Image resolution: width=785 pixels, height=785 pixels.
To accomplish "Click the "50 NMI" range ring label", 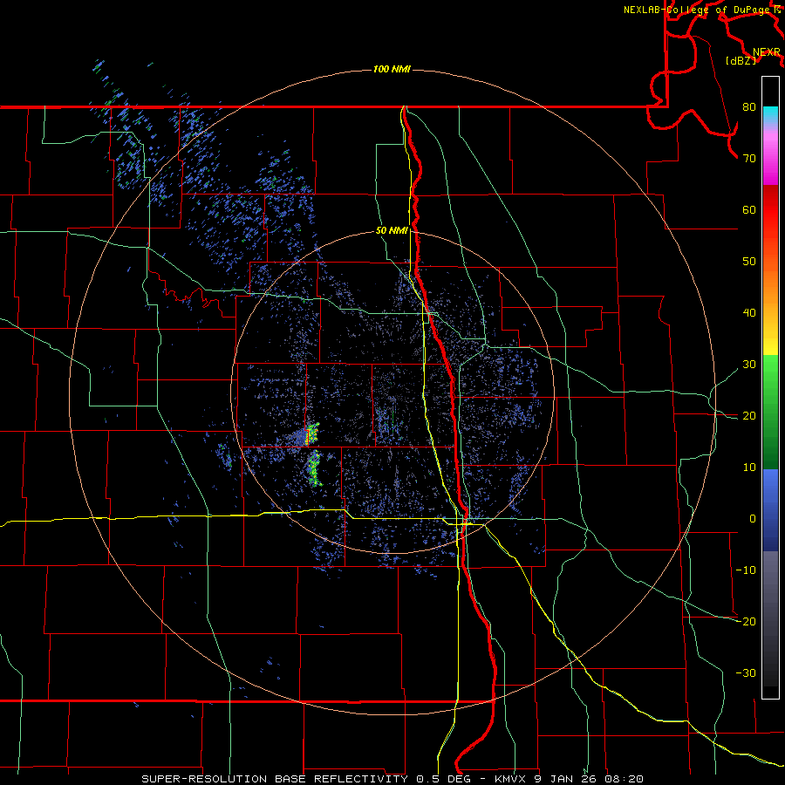I will tap(392, 231).
